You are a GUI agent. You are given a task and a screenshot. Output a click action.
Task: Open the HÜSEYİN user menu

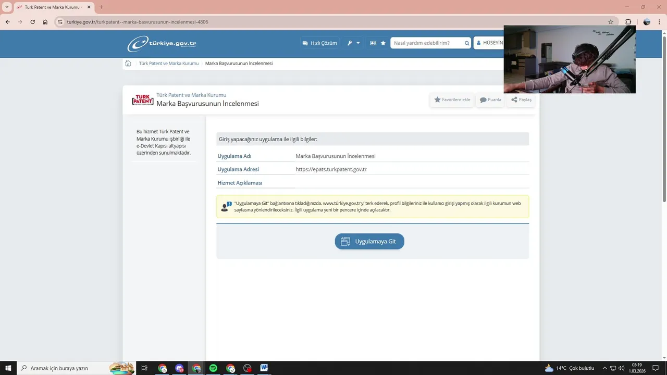[x=490, y=43]
